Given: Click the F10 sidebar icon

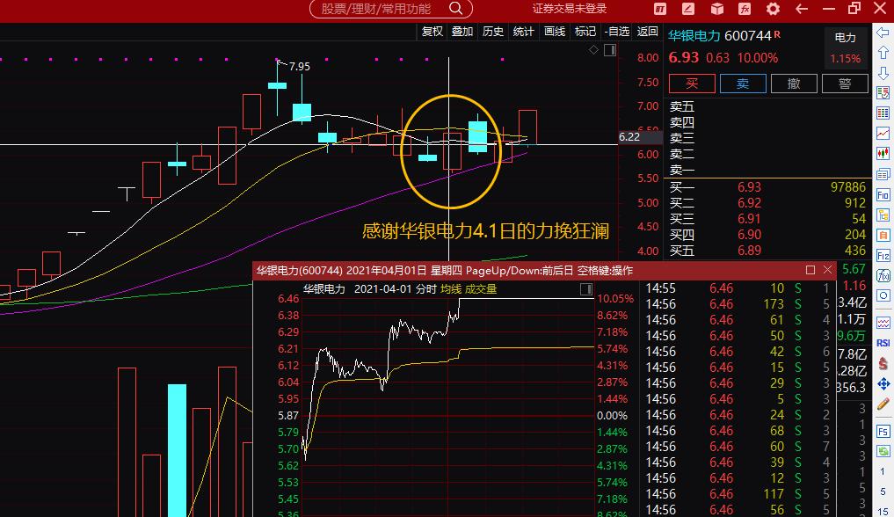Looking at the screenshot, I should coord(883,195).
